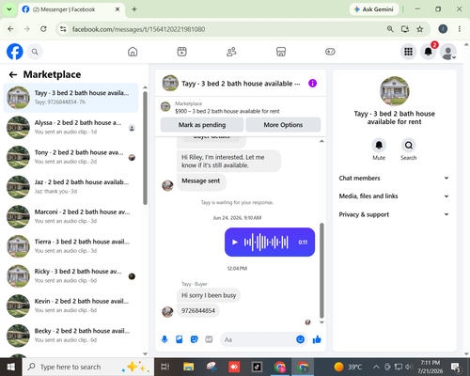Open Becky 2 bed 2 bath conversation
This screenshot has height=376, width=470.
point(70,336)
